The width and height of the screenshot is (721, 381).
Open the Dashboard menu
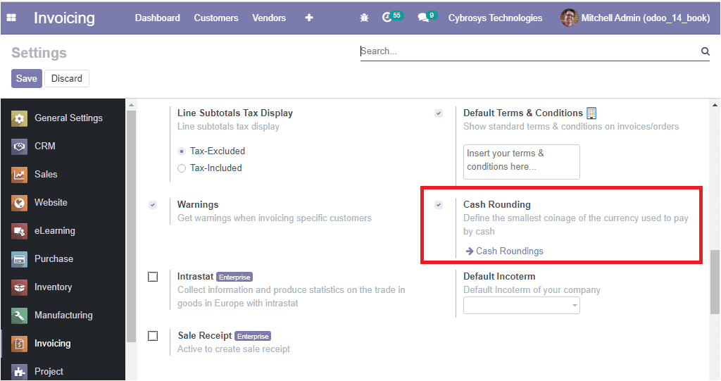coord(157,18)
